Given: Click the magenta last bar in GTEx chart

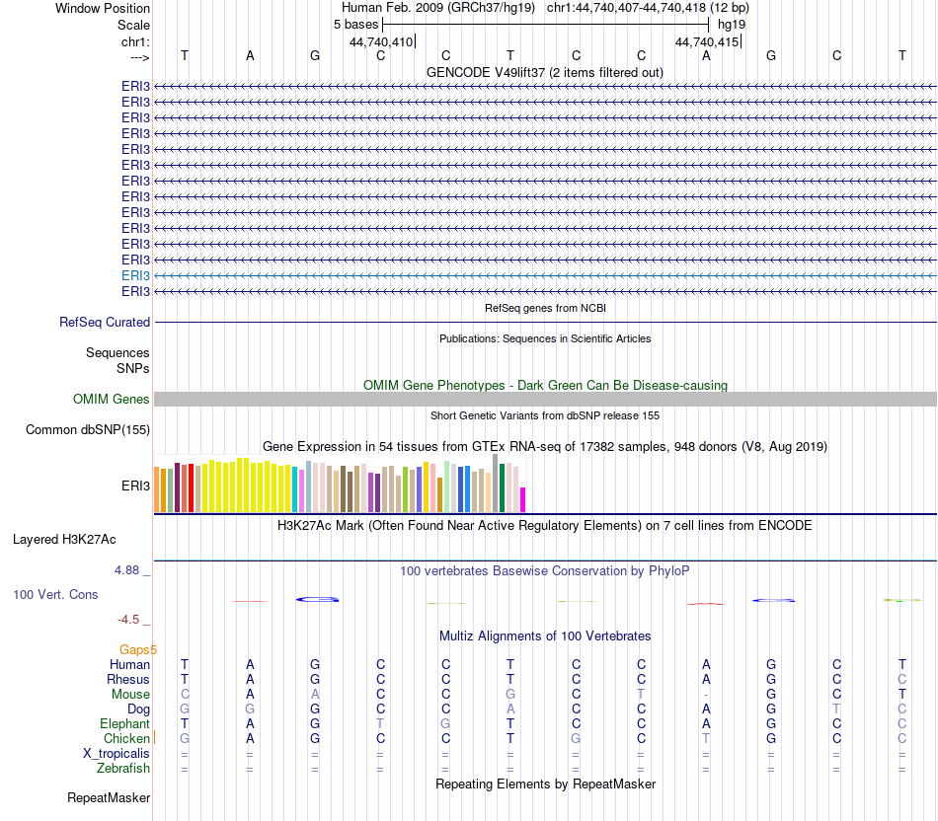Looking at the screenshot, I should coord(522,500).
